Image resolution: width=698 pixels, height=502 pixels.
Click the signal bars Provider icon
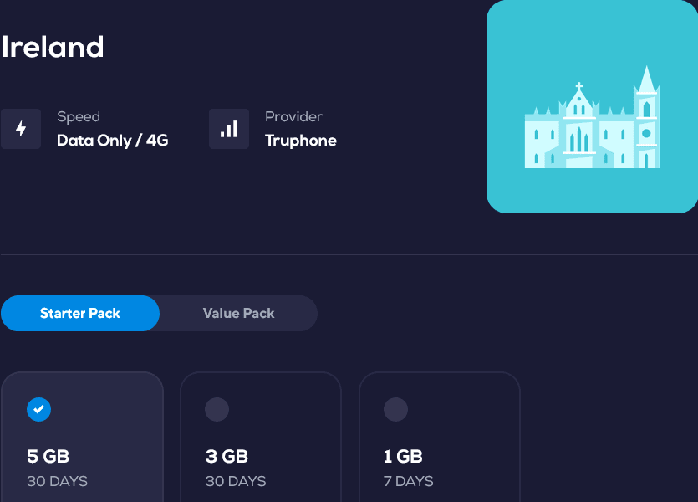228,129
